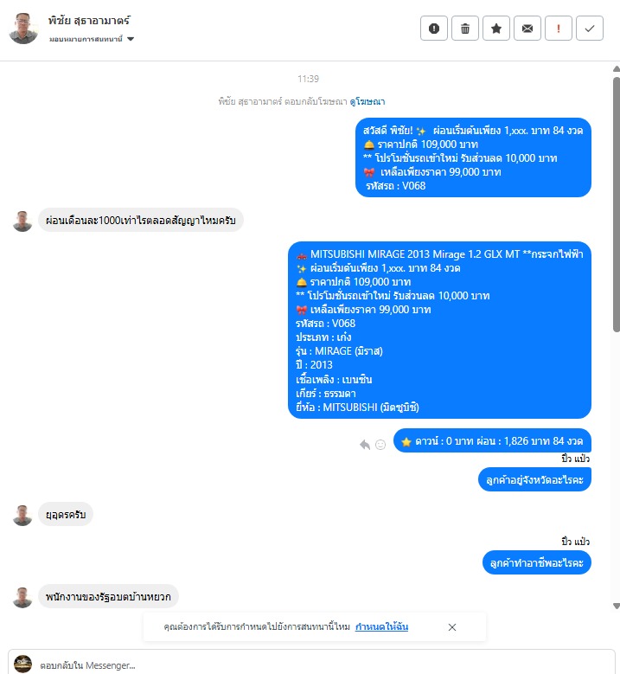Click the page avatar beside the reply box

click(x=22, y=664)
